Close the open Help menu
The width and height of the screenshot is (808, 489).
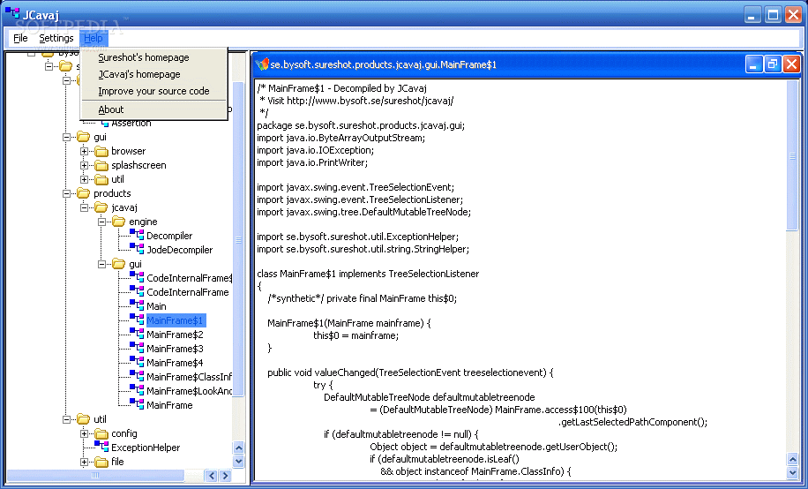tap(94, 38)
